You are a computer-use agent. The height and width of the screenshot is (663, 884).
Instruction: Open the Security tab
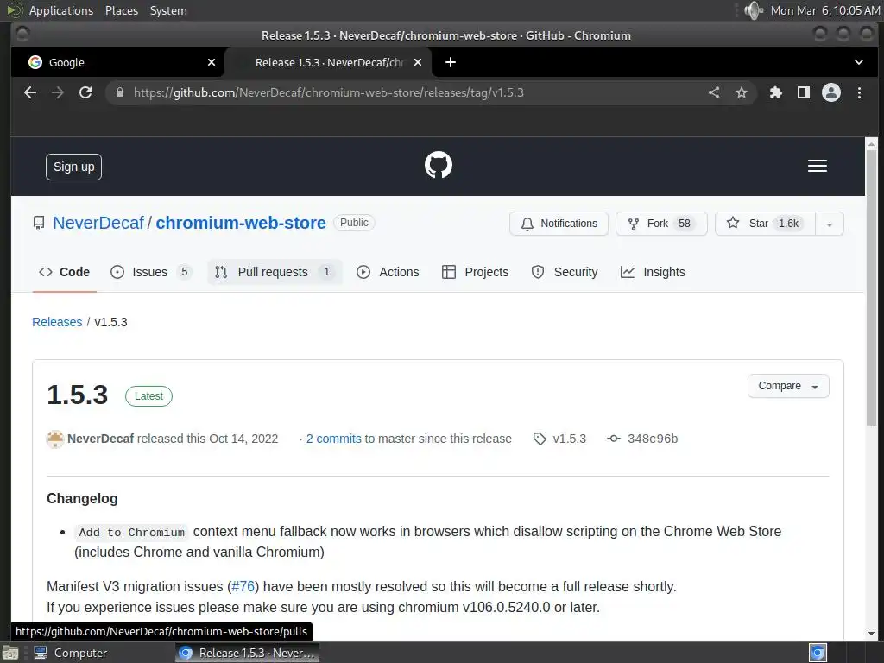pyautogui.click(x=565, y=272)
